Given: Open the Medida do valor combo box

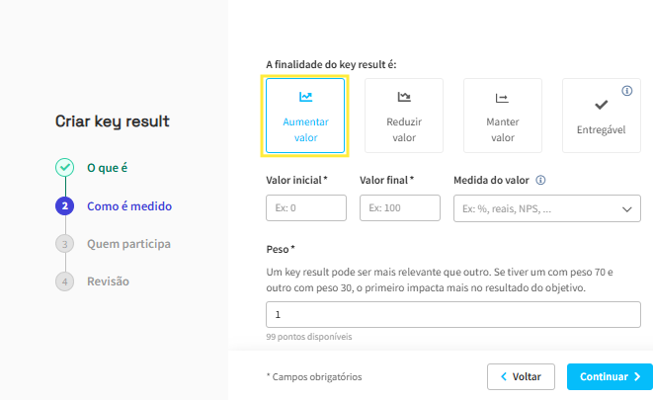Looking at the screenshot, I should [x=547, y=208].
